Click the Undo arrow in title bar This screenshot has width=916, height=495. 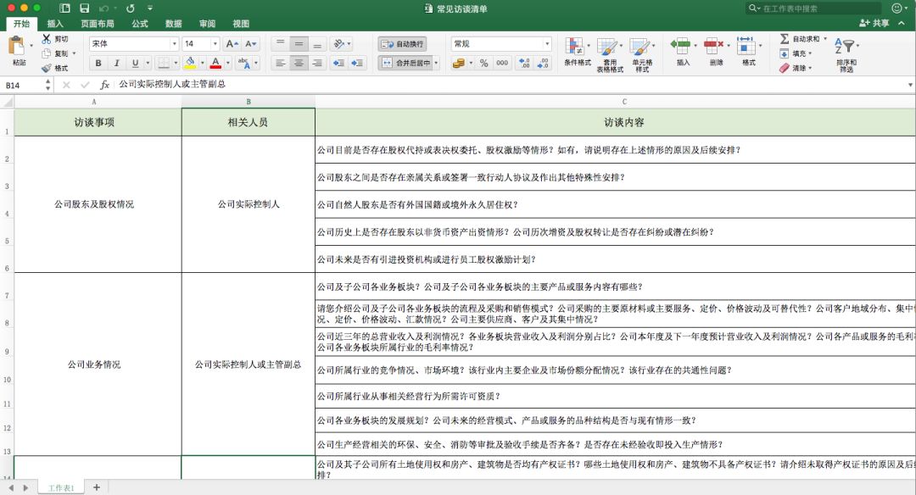pyautogui.click(x=104, y=8)
